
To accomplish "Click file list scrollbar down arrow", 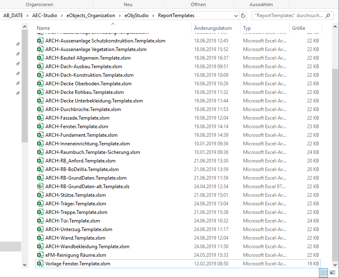I will pos(335,265).
